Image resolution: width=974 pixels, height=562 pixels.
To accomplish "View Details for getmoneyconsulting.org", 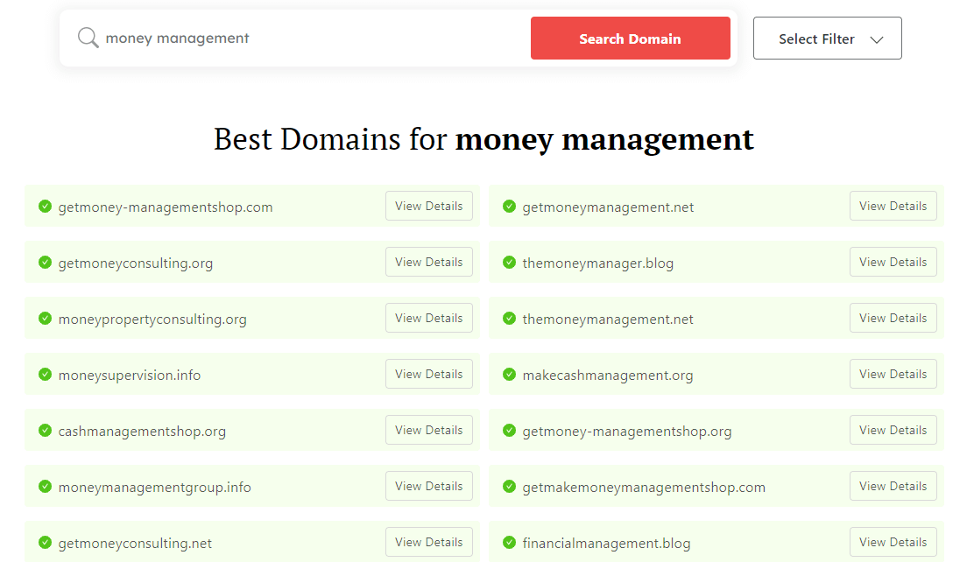I will [x=428, y=262].
